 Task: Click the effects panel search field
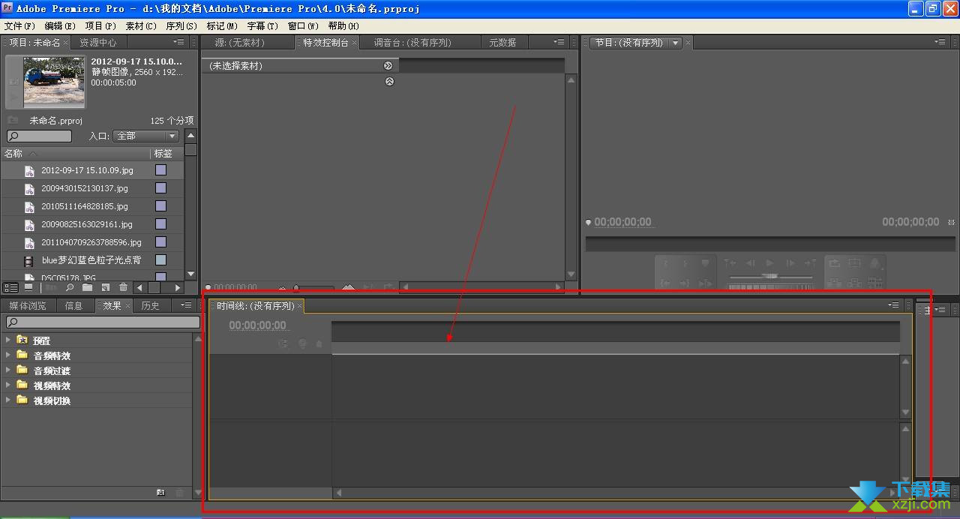tap(103, 322)
